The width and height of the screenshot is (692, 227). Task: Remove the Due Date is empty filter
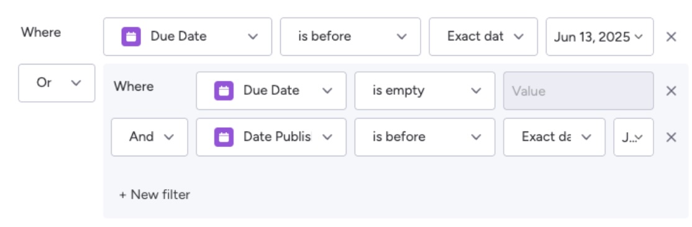pyautogui.click(x=671, y=91)
